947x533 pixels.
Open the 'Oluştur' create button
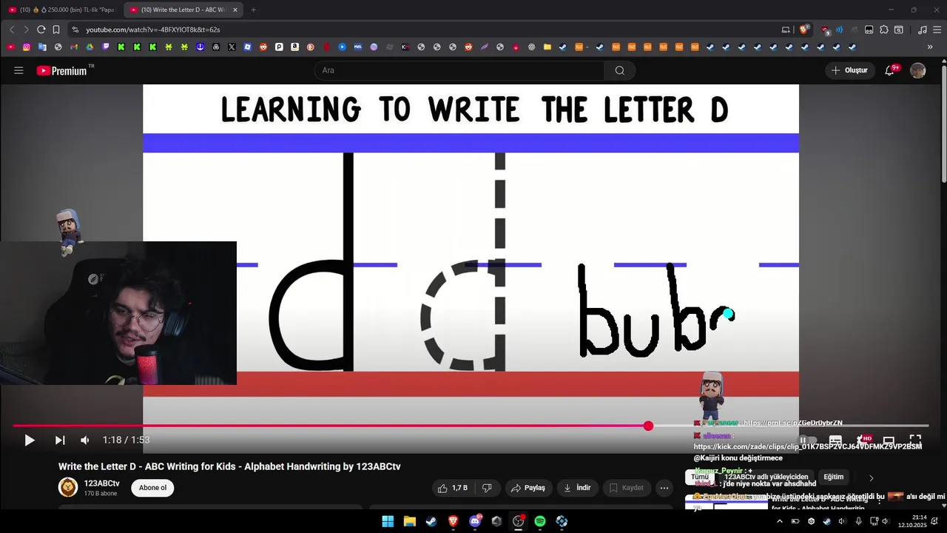849,70
